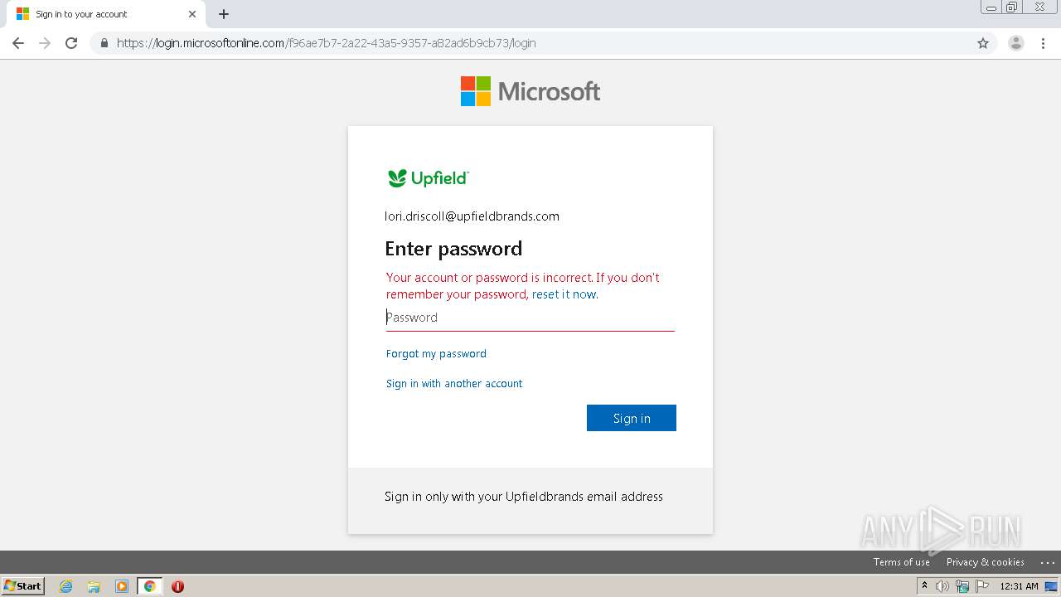
Task: Close the 'Sign in to your account' tab
Action: coord(192,14)
